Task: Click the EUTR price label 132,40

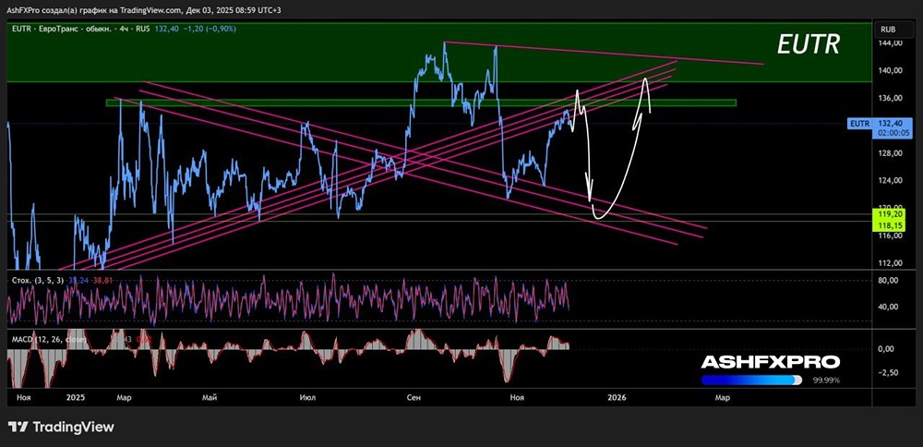Action: [x=881, y=123]
